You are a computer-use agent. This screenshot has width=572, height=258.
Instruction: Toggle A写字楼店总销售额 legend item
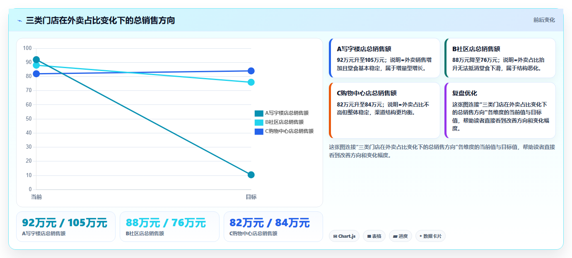(x=281, y=113)
